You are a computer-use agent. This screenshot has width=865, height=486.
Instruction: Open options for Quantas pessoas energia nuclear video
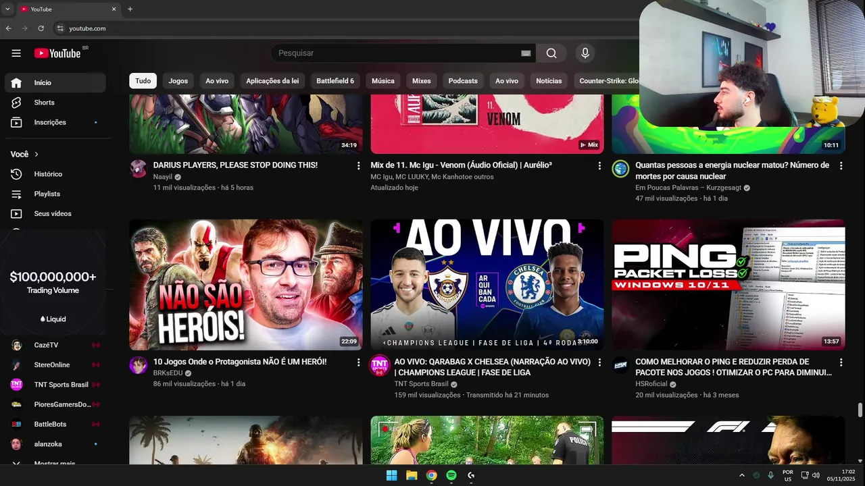pyautogui.click(x=841, y=166)
